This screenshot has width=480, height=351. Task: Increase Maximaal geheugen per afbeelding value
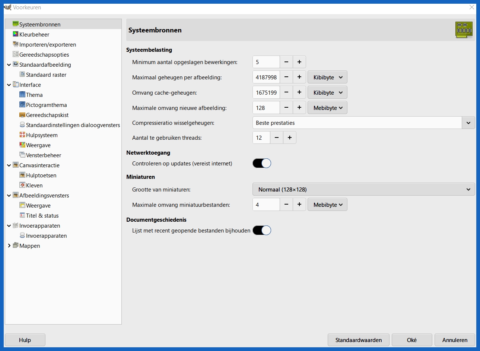299,77
